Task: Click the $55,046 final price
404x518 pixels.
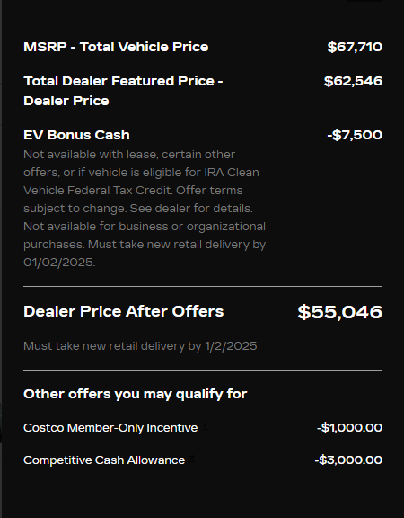Action: [340, 312]
